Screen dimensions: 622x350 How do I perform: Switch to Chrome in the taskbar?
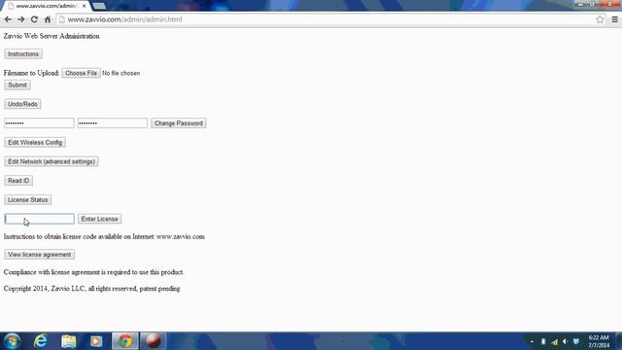[125, 341]
